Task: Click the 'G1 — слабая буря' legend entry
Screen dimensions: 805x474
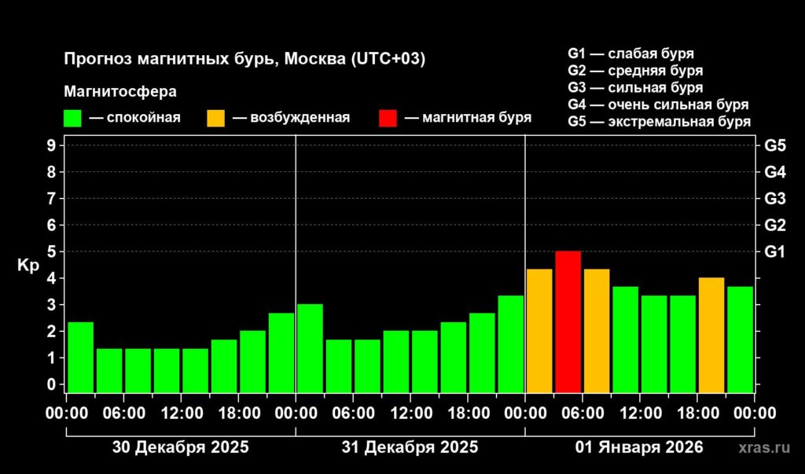Action: pos(630,54)
